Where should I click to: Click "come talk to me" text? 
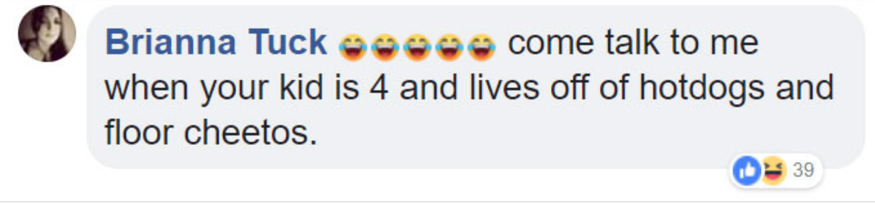[x=633, y=42]
